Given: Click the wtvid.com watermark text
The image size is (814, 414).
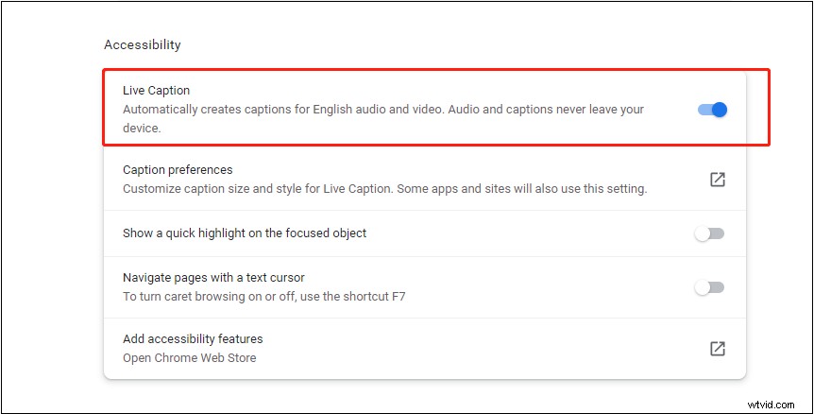Looking at the screenshot, I should click(772, 405).
